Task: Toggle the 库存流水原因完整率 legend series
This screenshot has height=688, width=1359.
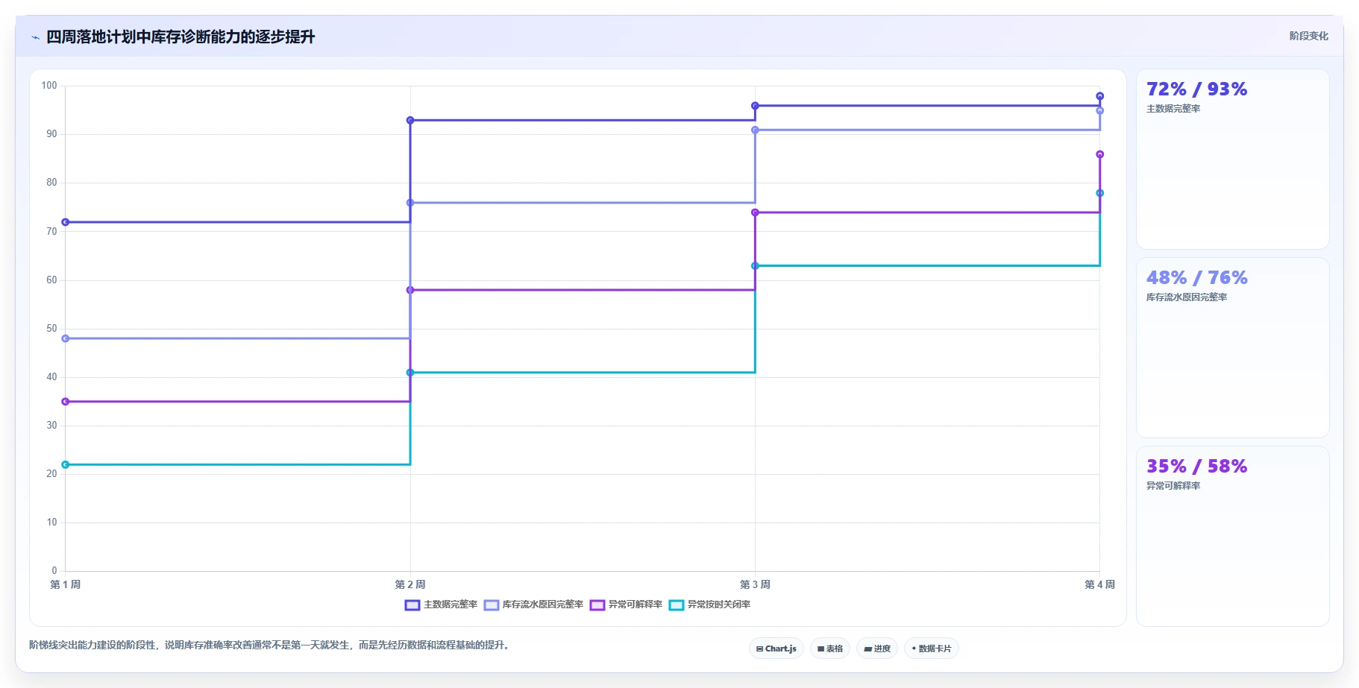Action: 533,605
